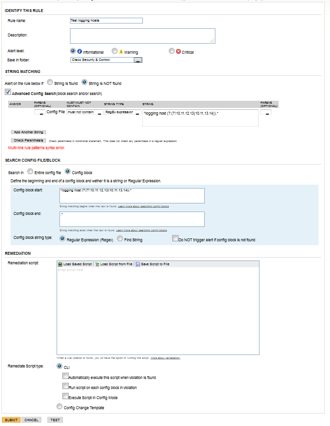Click the Config block end text box
Viewport: 330px width, 426px height.
[132, 219]
